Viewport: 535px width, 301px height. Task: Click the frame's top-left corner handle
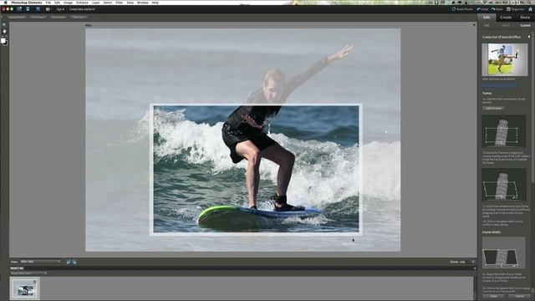[x=151, y=105]
